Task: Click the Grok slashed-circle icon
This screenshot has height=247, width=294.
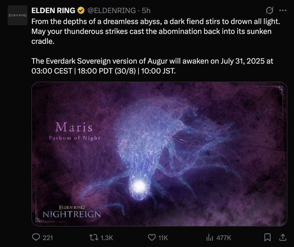Action: (x=269, y=10)
